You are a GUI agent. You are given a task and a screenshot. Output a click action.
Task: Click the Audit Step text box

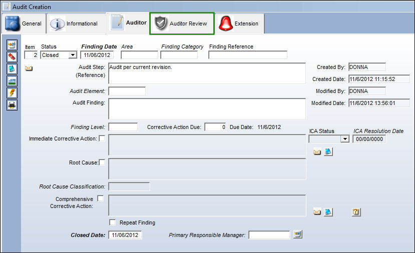click(207, 73)
